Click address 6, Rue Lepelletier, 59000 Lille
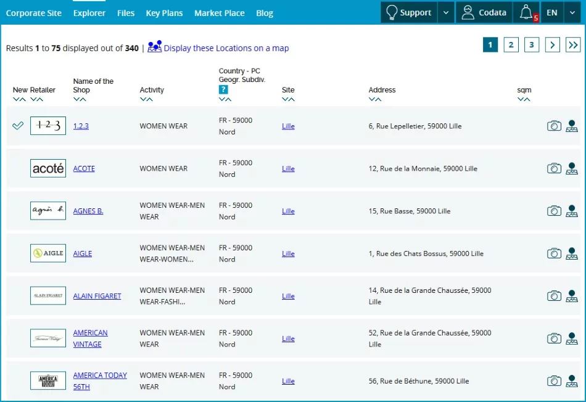 (x=415, y=126)
